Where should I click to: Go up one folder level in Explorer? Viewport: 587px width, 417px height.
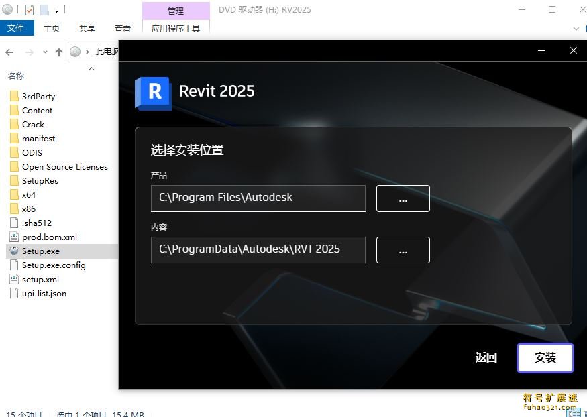click(59, 52)
